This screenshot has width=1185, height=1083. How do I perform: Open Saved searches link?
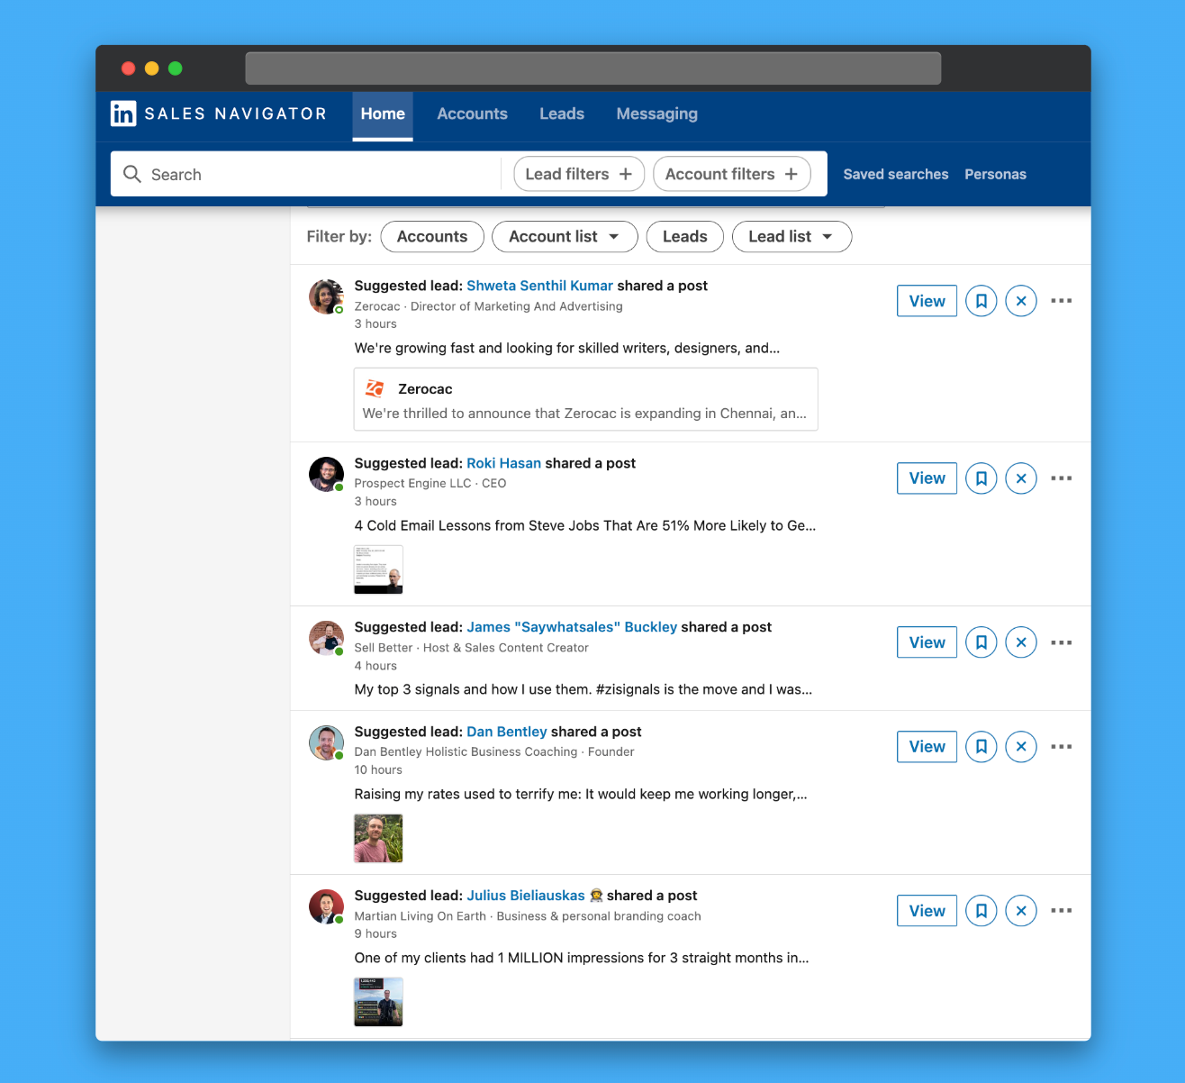click(896, 174)
